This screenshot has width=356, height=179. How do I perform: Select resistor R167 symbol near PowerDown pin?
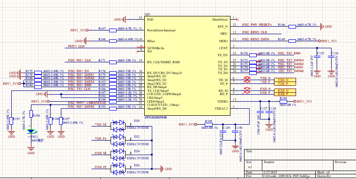(113, 30)
